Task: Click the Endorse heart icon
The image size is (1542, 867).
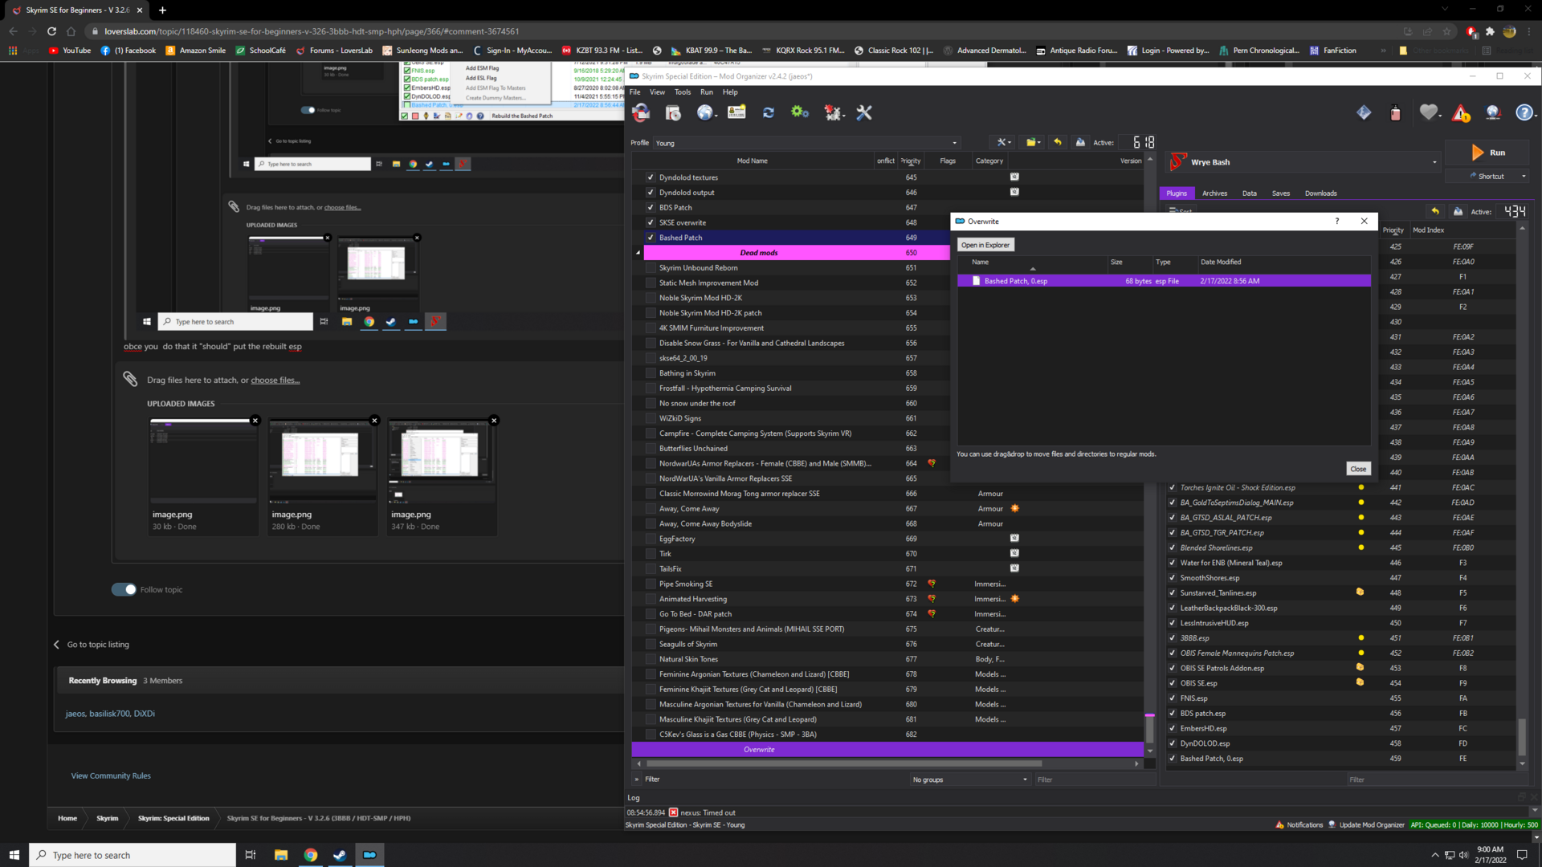Action: 1428,113
